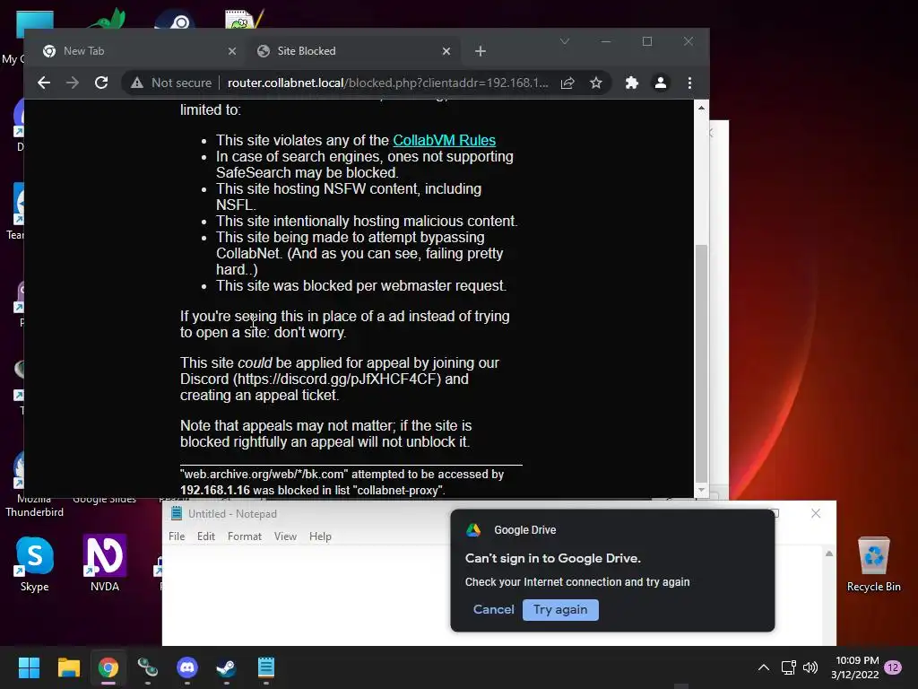Open the Skype desktop shortcut
This screenshot has width=918, height=689.
pos(35,563)
